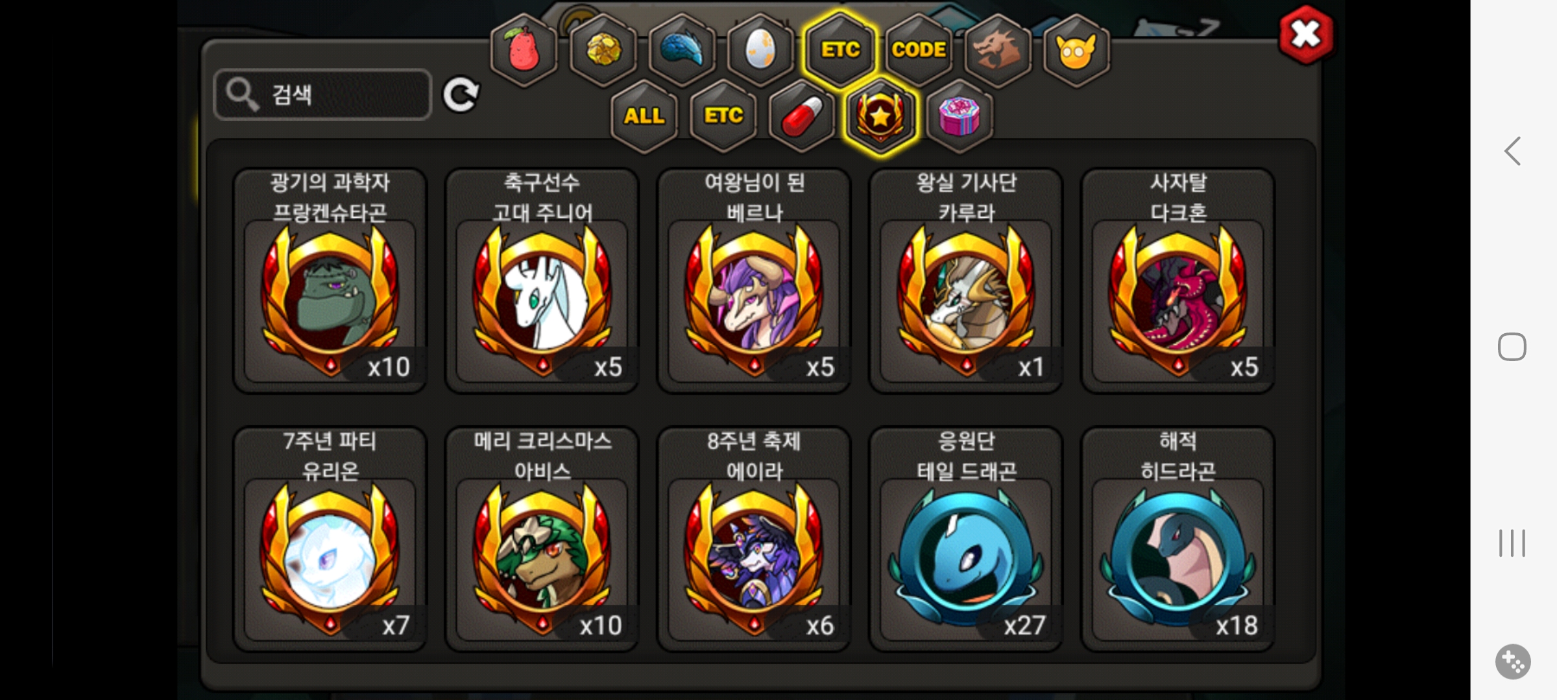Select the blue dragon head category icon
The height and width of the screenshot is (700, 1557).
(682, 50)
